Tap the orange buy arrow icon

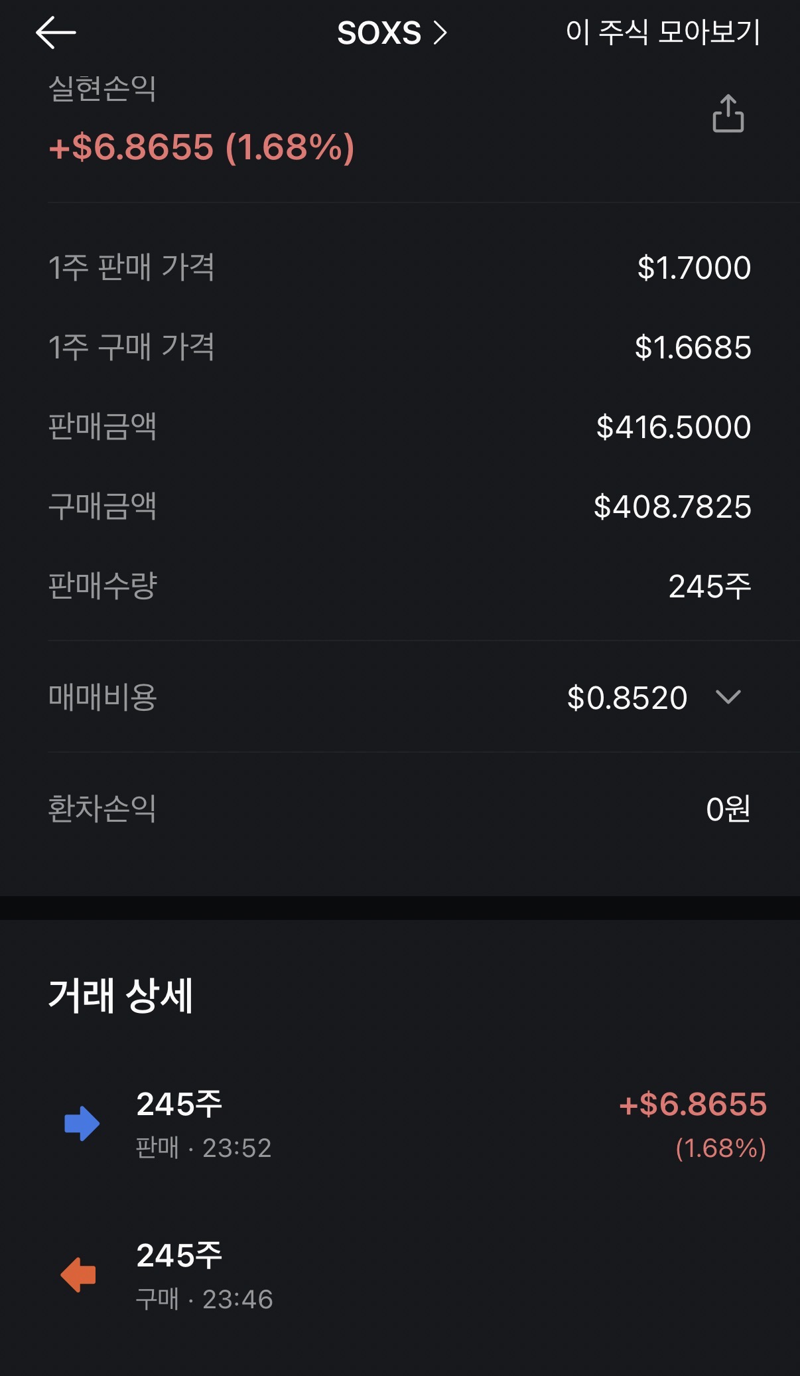(79, 1274)
